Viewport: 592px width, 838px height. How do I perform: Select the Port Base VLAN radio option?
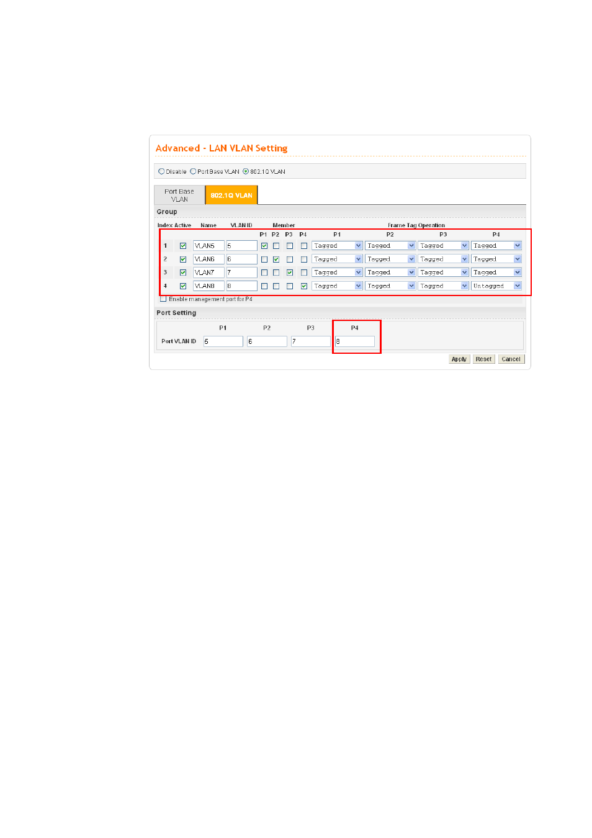coord(193,171)
